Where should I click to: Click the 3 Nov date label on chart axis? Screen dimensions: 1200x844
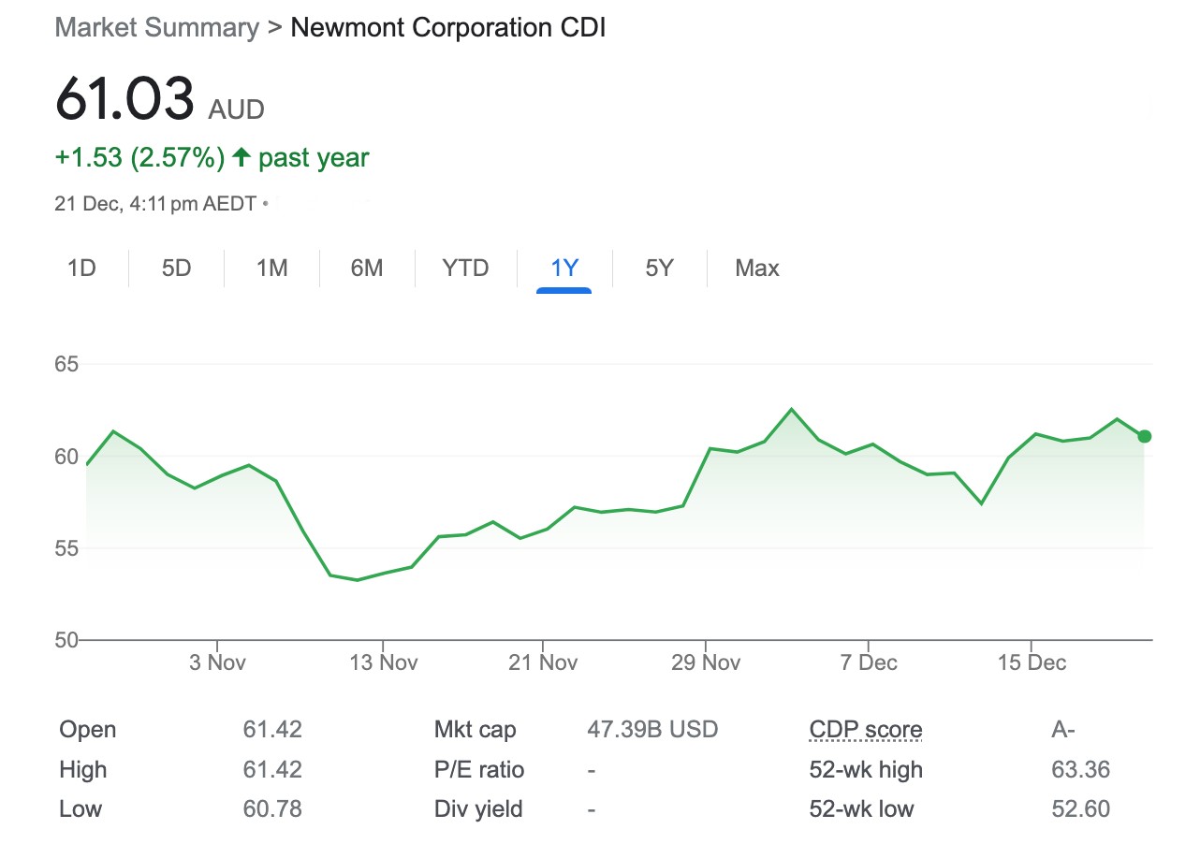[x=217, y=662]
